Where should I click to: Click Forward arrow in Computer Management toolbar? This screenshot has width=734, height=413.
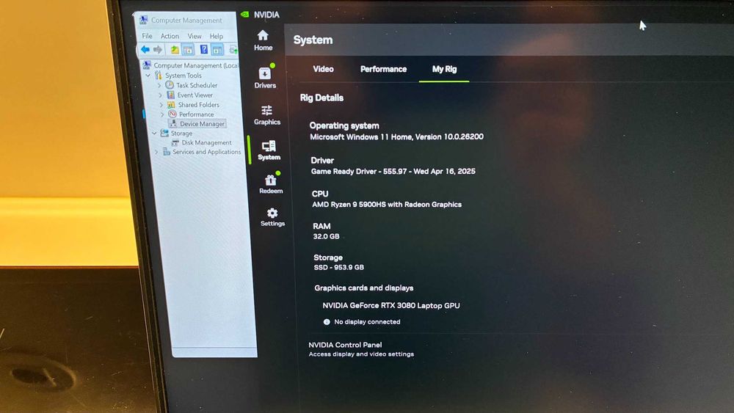pos(158,49)
